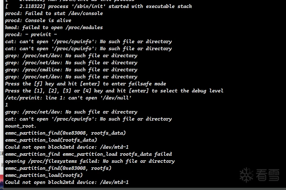Click '[enter]' in the failsafe mode prompt

click(90, 84)
